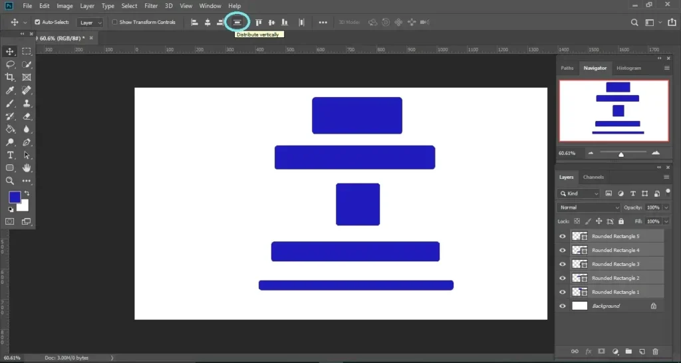
Task: Open the Auto-Select Layer dropdown
Action: 90,23
